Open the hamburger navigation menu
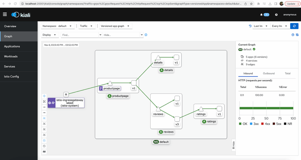 (5, 14)
